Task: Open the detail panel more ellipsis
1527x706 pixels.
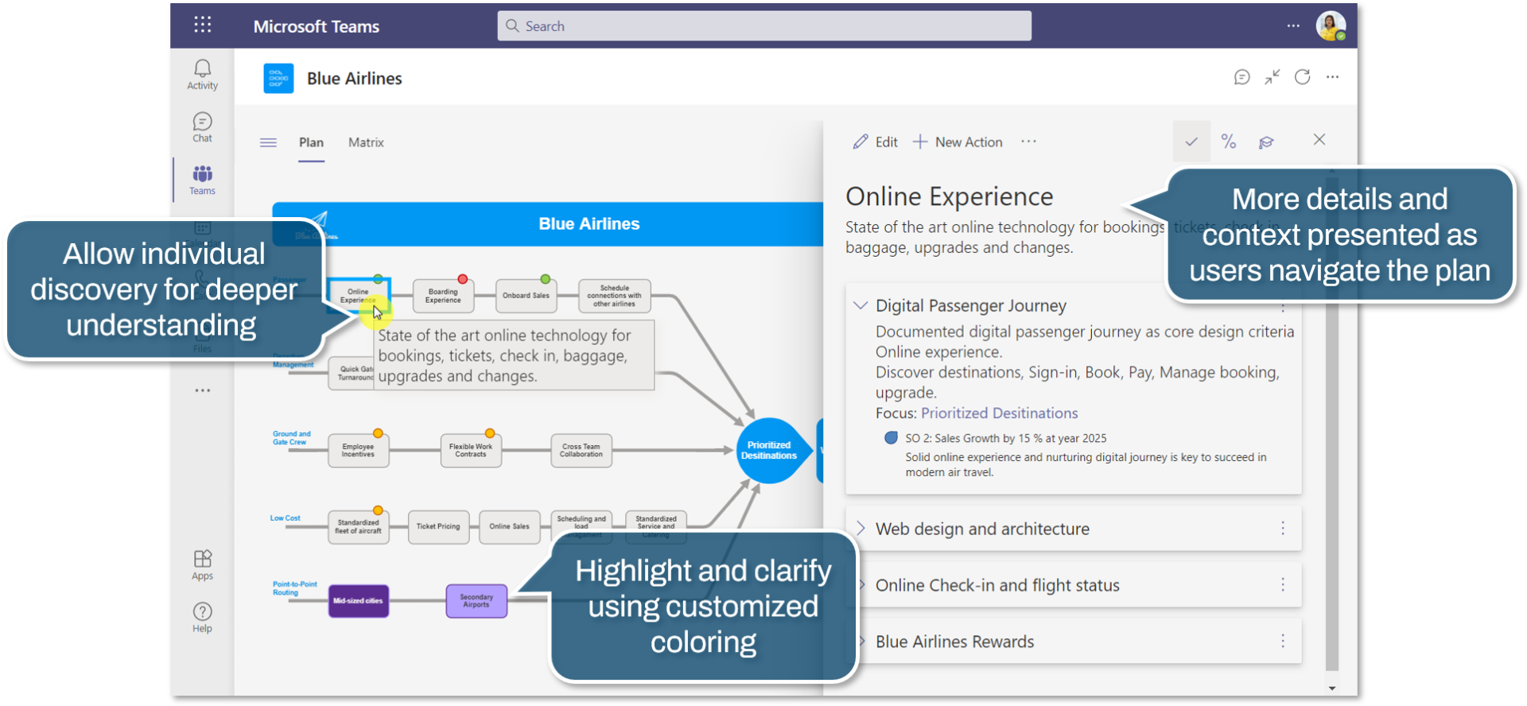Action: [1028, 142]
